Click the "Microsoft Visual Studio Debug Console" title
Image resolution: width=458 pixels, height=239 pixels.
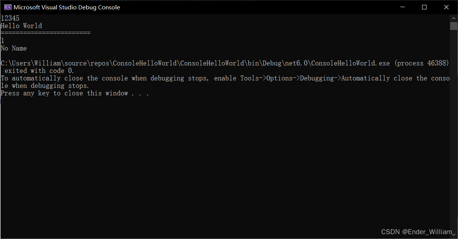(x=67, y=7)
